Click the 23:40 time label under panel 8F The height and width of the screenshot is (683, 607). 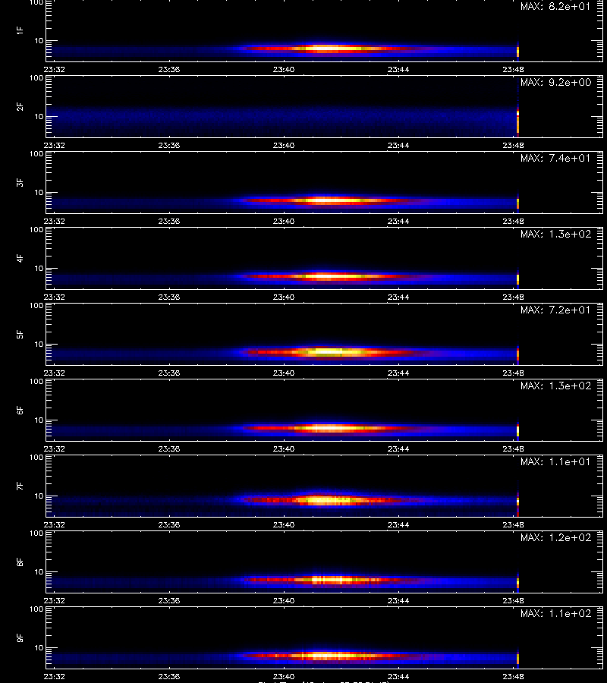[x=284, y=601]
